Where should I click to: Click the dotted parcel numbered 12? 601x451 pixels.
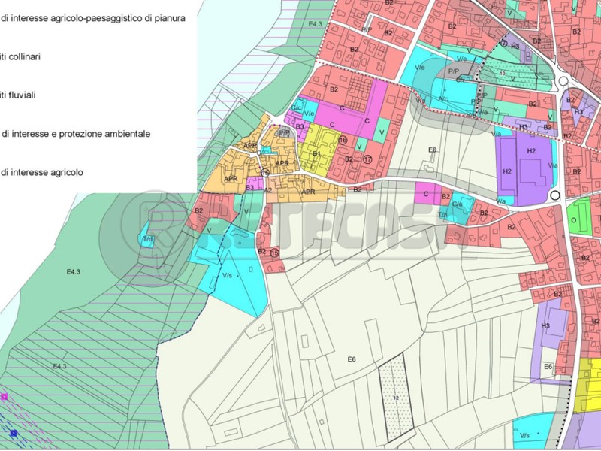395,397
